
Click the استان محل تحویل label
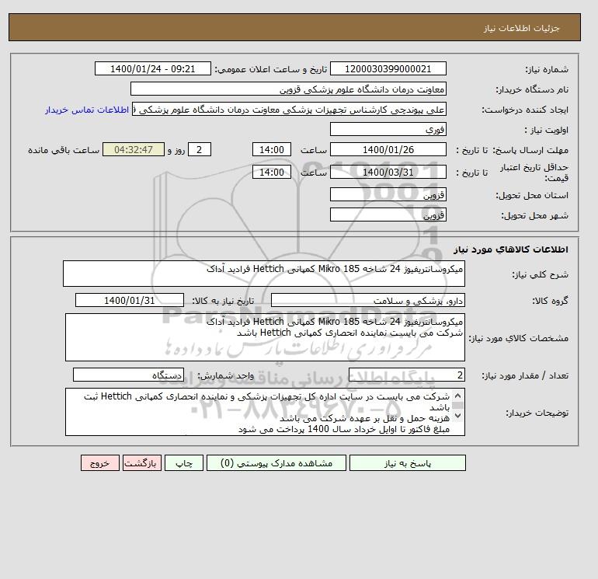coord(532,195)
